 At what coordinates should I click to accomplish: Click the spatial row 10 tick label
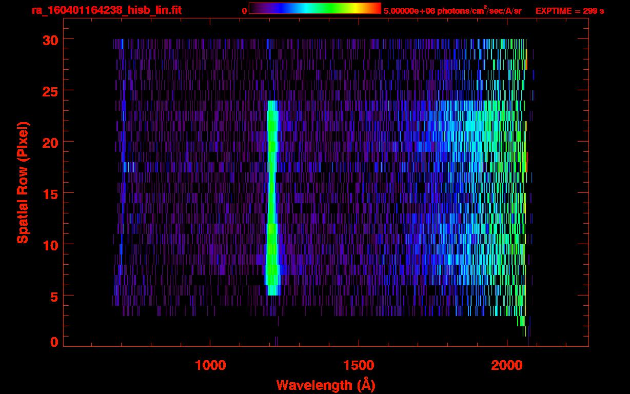click(x=50, y=245)
